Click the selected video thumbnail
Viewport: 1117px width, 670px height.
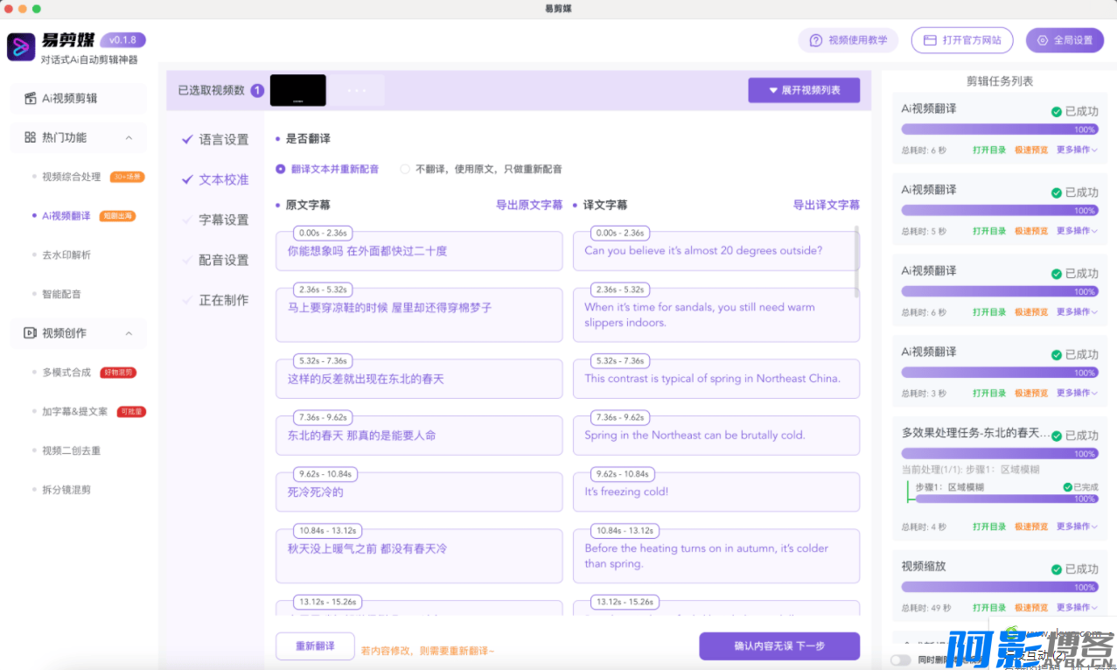point(298,90)
